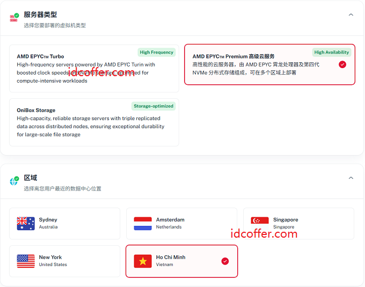Select the Sydney region name
Image resolution: width=365 pixels, height=287 pixels.
click(48, 219)
